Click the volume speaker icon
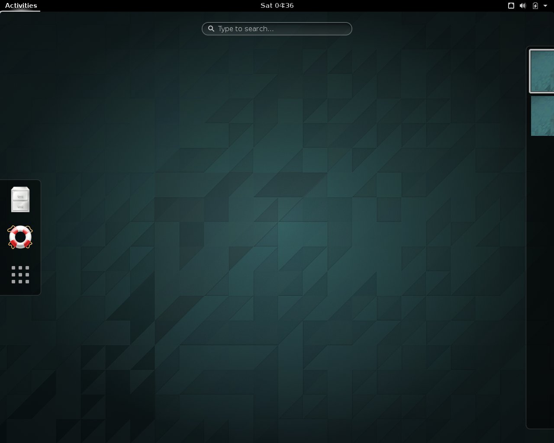 [x=523, y=6]
